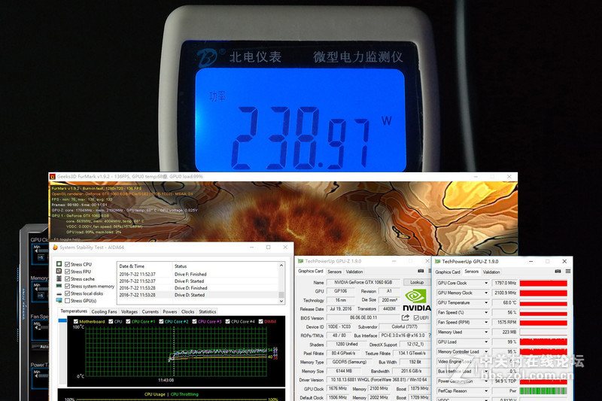Click the GPU name field 'NVIDIA GeForce GTX 1060 6GB'
The width and height of the screenshot is (602, 401).
tap(363, 282)
